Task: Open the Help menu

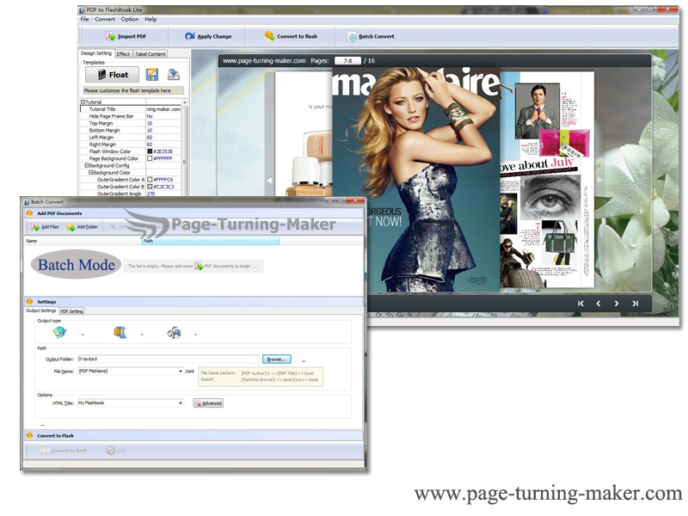Action: coord(150,19)
